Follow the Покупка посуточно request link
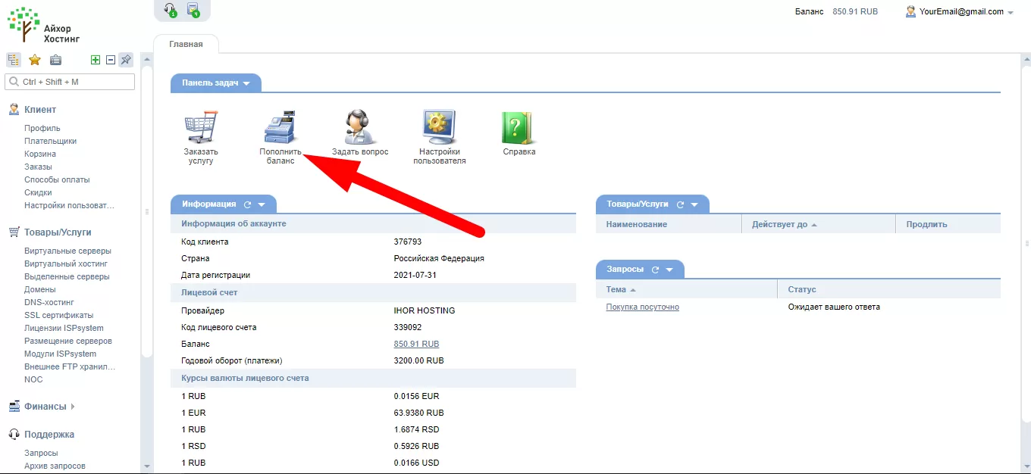 [x=642, y=307]
